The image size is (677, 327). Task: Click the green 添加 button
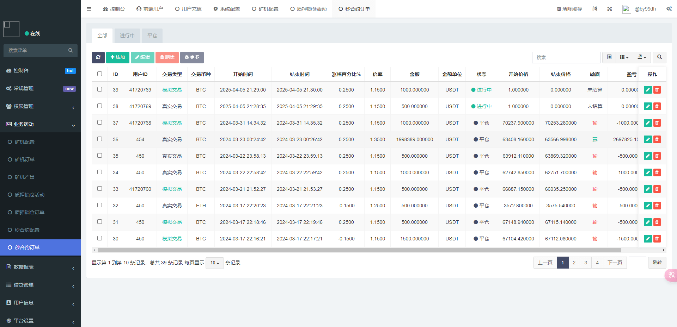pos(118,57)
